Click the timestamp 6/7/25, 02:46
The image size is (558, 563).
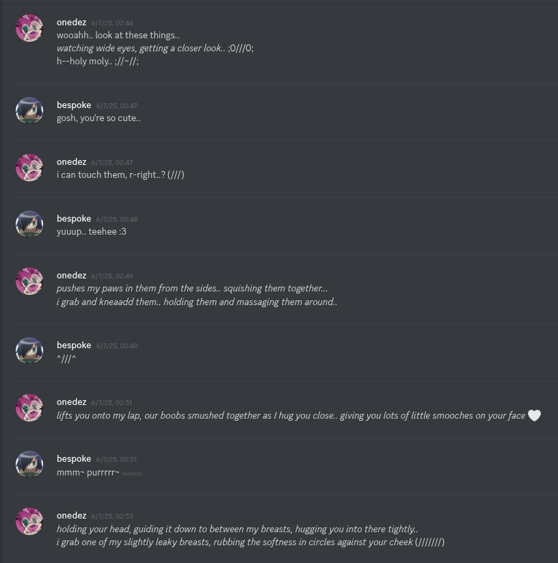click(x=112, y=23)
